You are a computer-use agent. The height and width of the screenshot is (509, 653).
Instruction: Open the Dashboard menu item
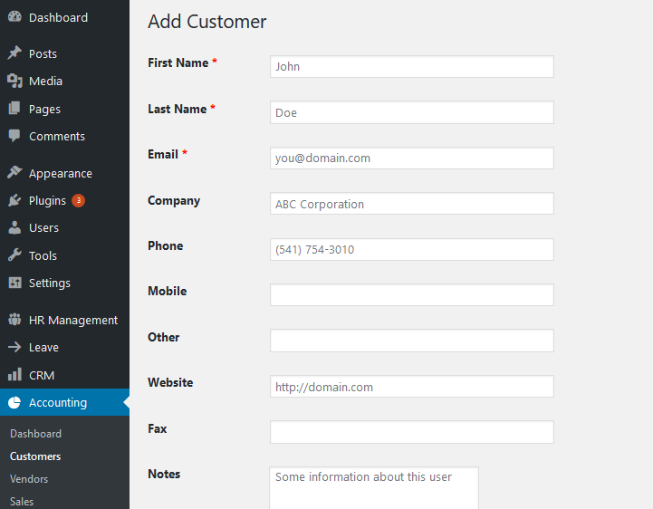pos(64,17)
